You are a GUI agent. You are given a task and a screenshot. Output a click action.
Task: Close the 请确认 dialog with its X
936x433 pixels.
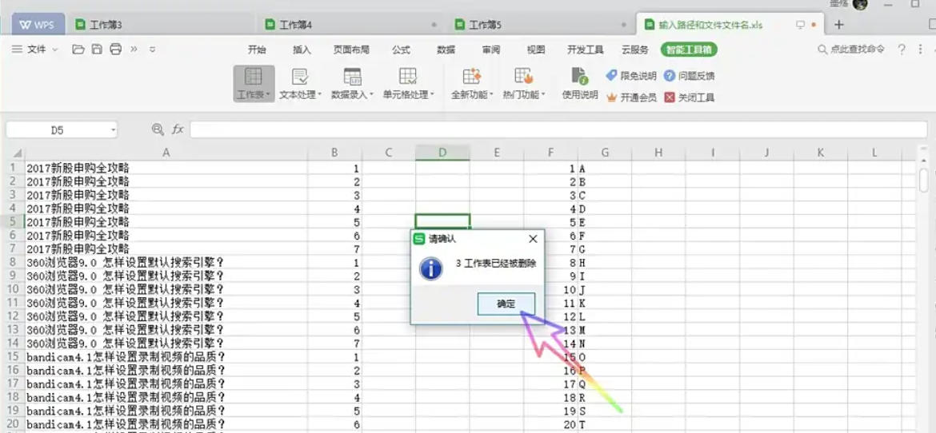(533, 239)
